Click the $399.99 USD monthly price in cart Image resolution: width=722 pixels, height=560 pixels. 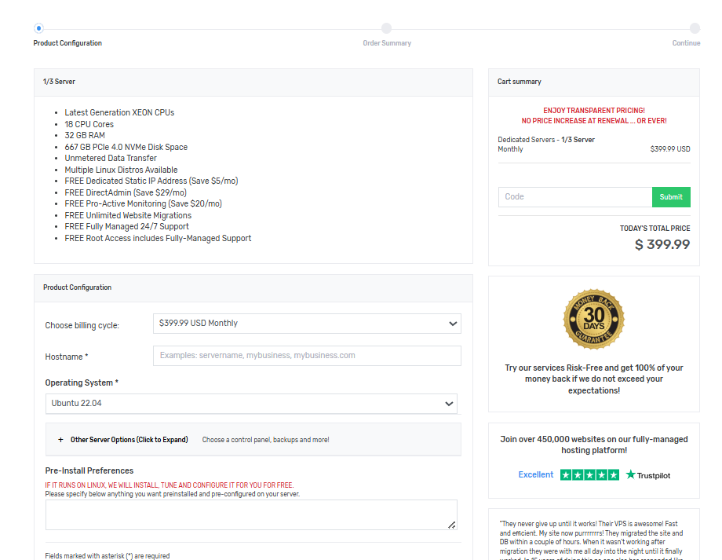670,149
